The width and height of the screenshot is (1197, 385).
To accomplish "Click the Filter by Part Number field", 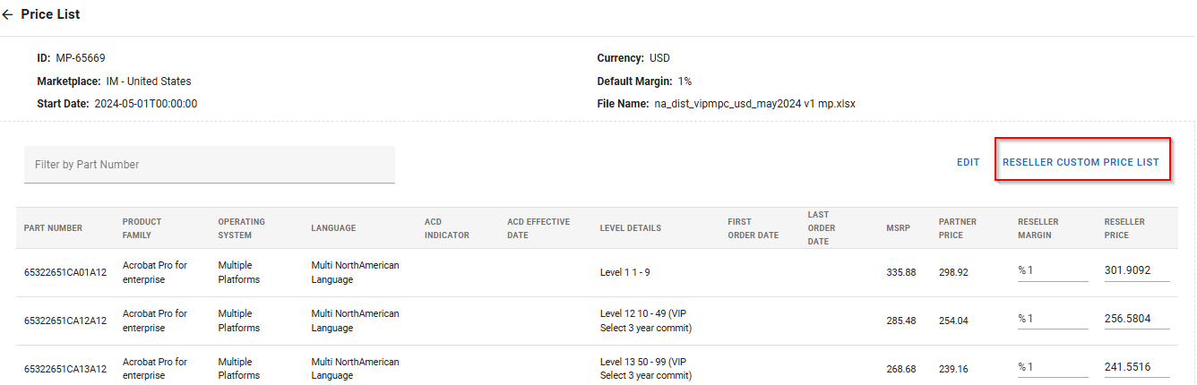I will coord(209,165).
